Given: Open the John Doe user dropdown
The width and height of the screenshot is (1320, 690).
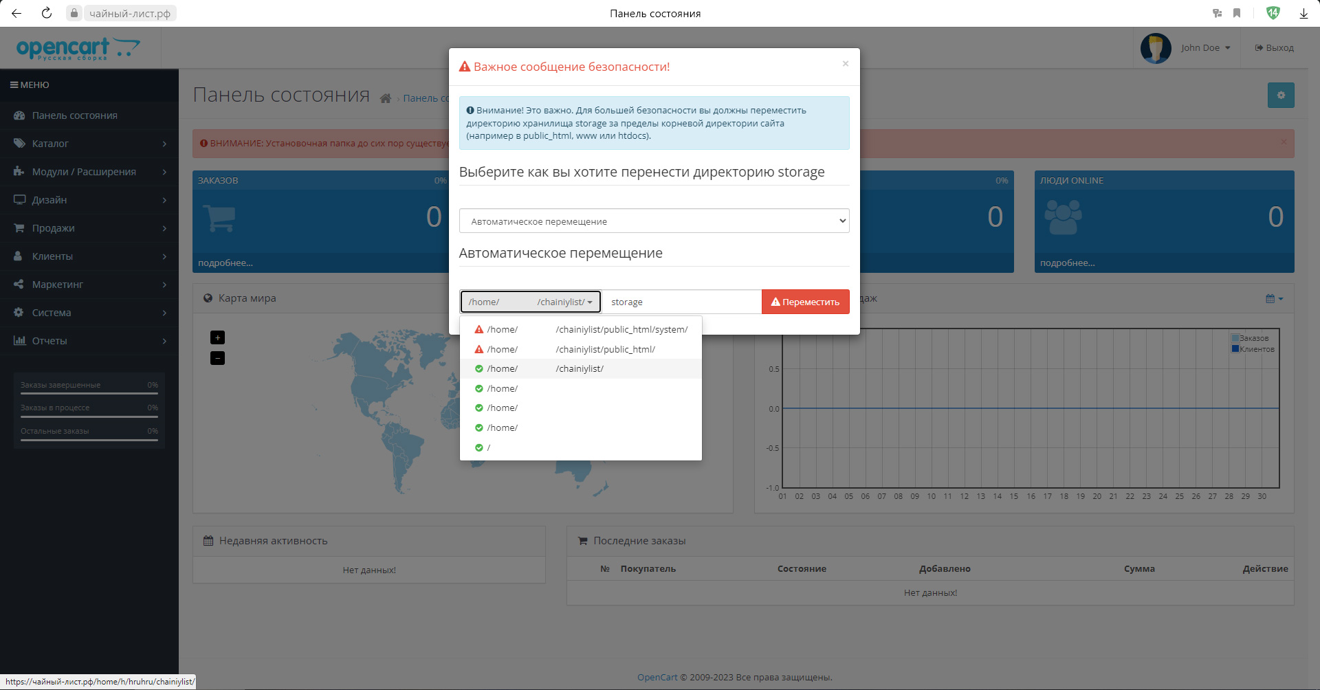Looking at the screenshot, I should click(1204, 48).
